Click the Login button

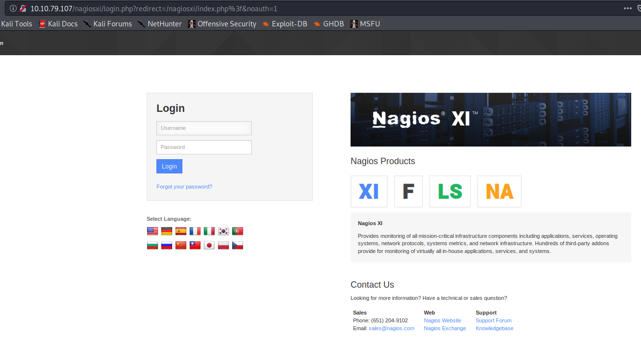[x=169, y=166]
